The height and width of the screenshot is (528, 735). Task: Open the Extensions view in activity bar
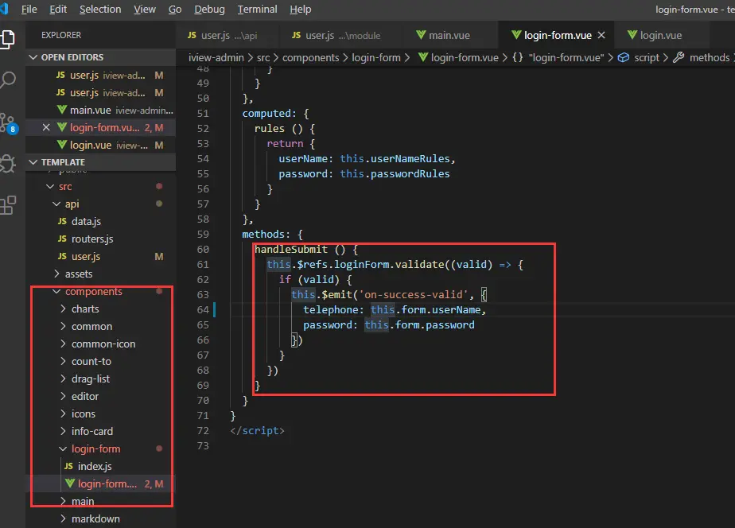pos(8,205)
